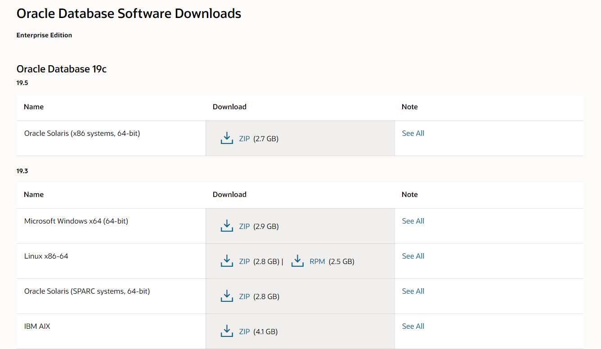601x349 pixels.
Task: Click download icon for Oracle Solaris x86 ZIP
Action: pos(227,138)
